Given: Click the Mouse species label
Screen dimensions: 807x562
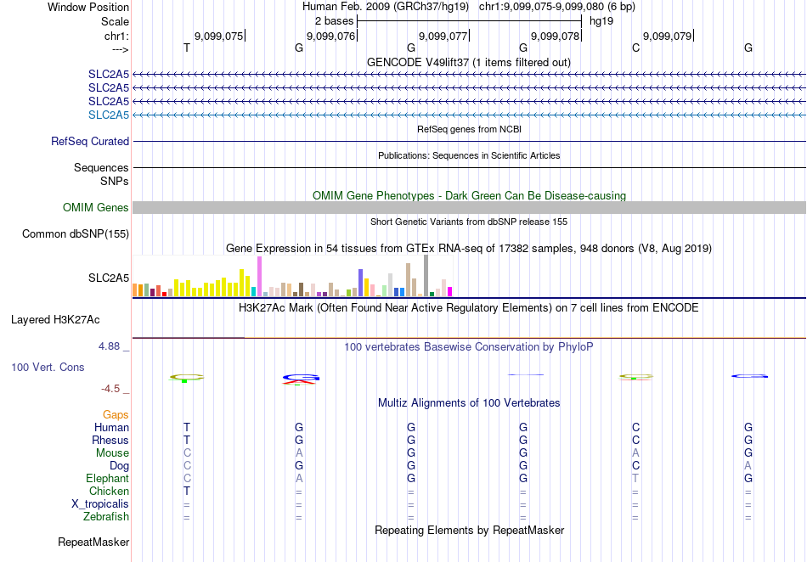Looking at the screenshot, I should [112, 453].
